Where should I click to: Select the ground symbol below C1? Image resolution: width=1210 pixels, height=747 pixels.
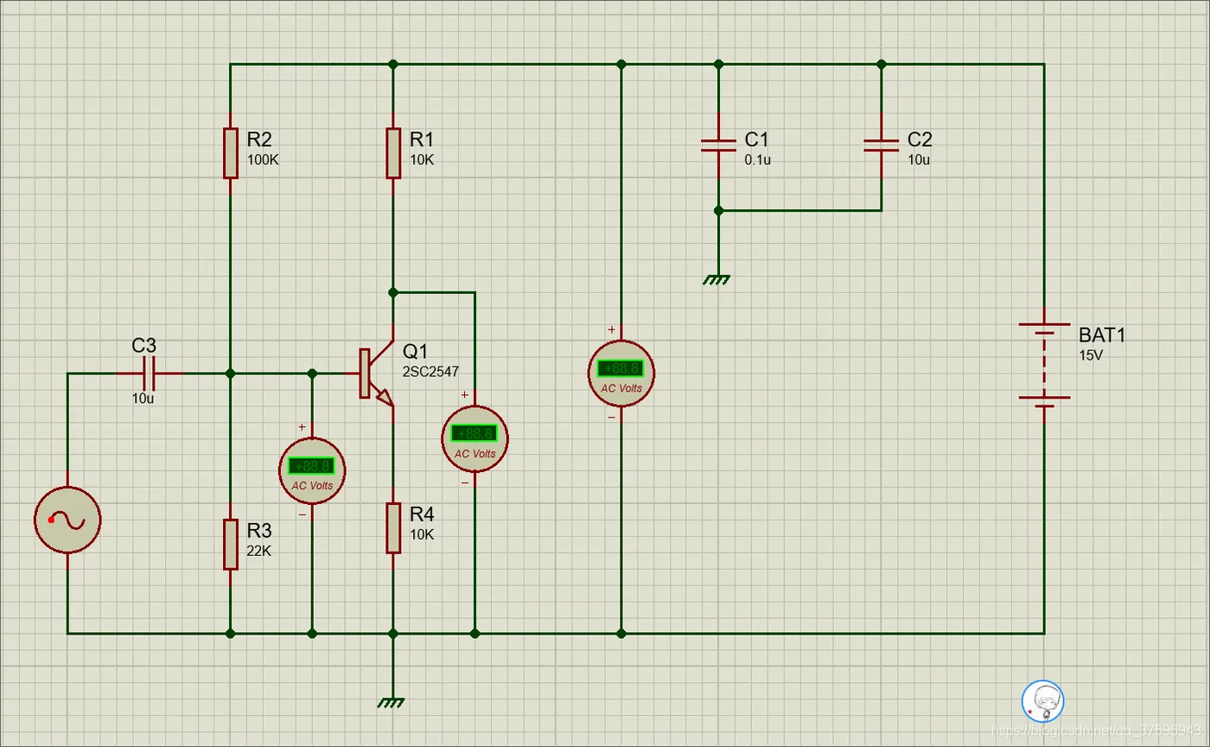click(x=717, y=278)
